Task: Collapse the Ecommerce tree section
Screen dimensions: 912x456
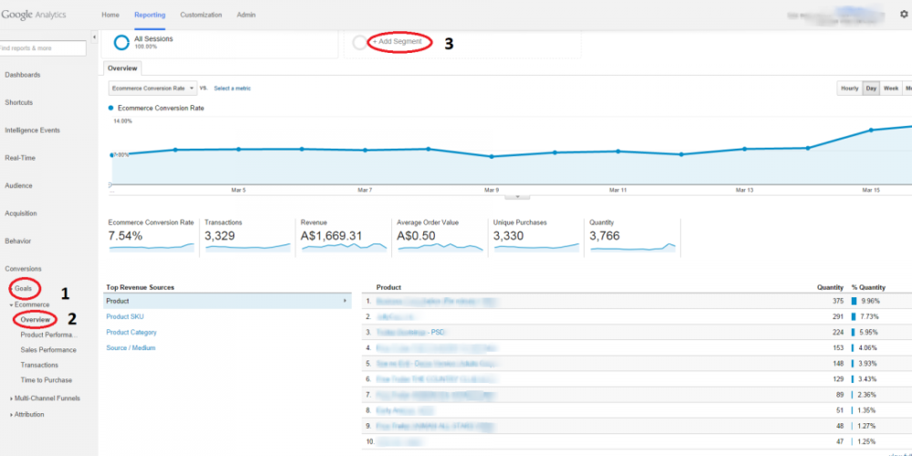Action: (11, 305)
